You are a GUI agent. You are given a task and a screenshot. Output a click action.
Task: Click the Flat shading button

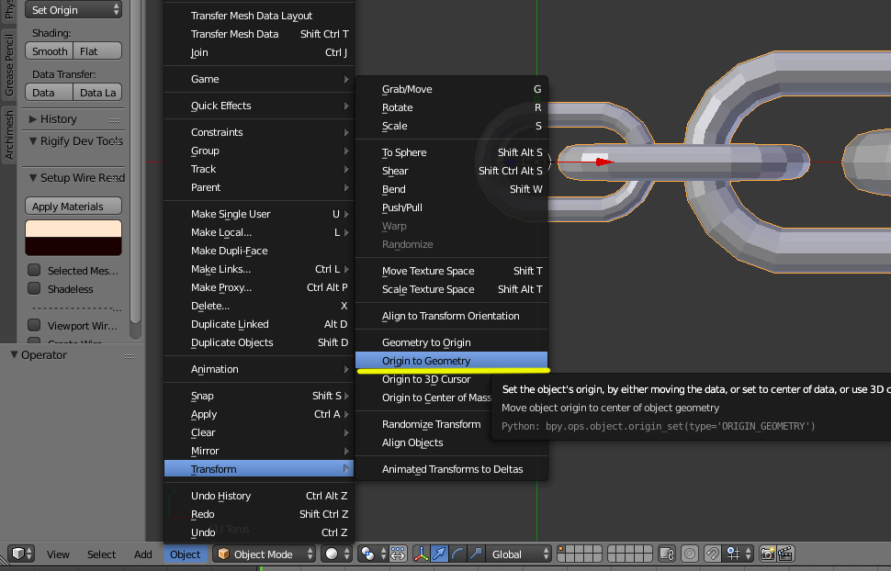[97, 51]
